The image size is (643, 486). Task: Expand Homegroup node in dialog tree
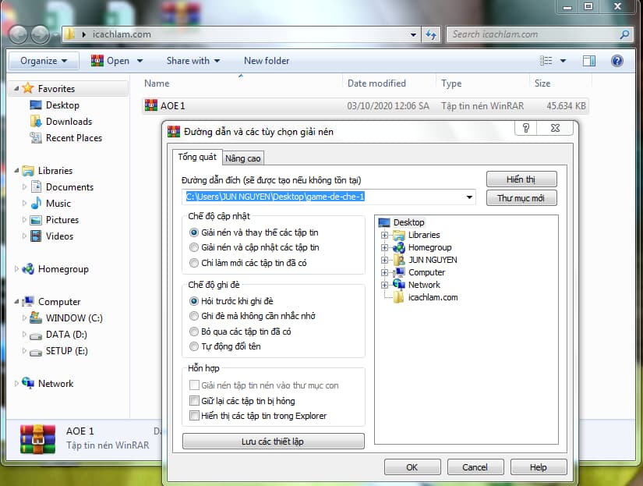point(384,247)
